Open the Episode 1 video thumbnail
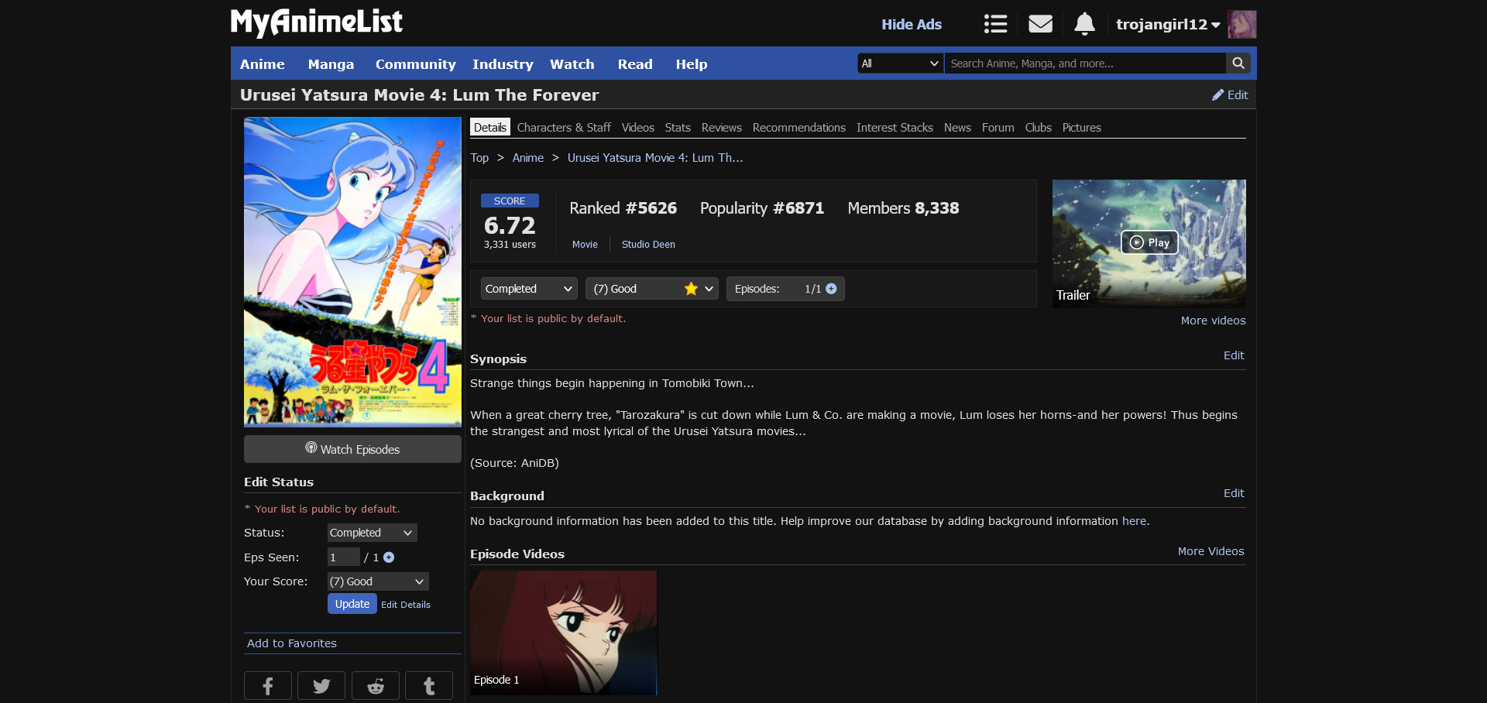 (563, 633)
